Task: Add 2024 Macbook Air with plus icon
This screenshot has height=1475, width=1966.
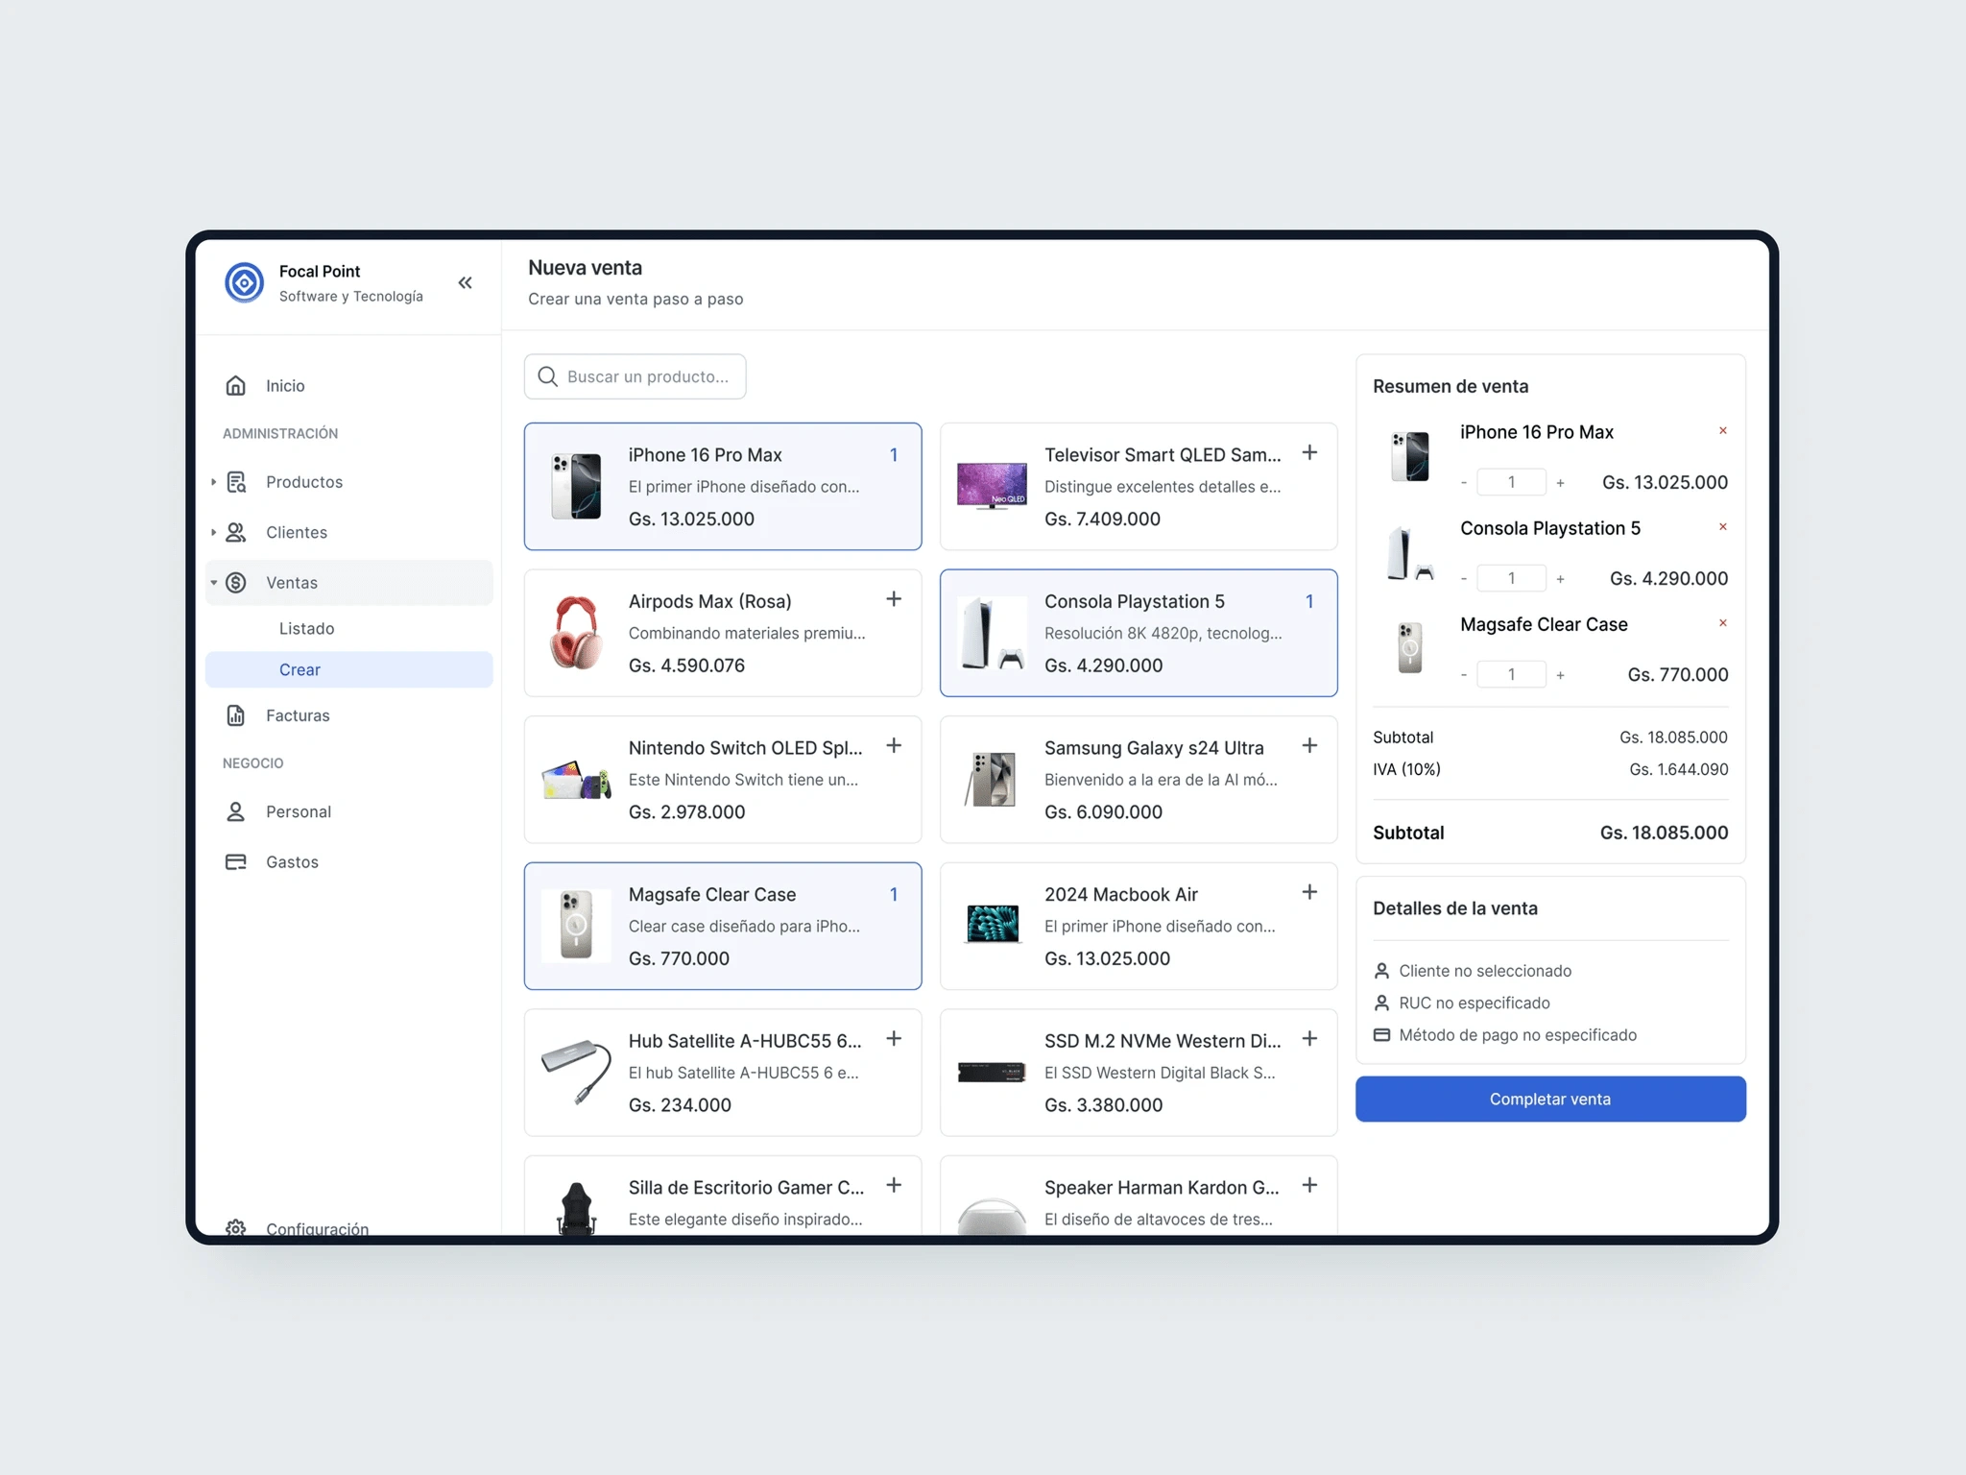Action: (x=1309, y=892)
